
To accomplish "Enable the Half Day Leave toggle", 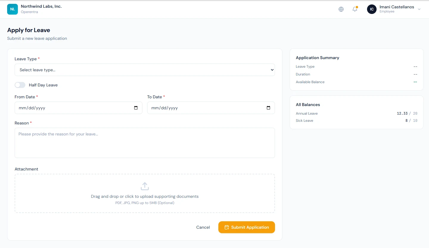I will point(20,85).
